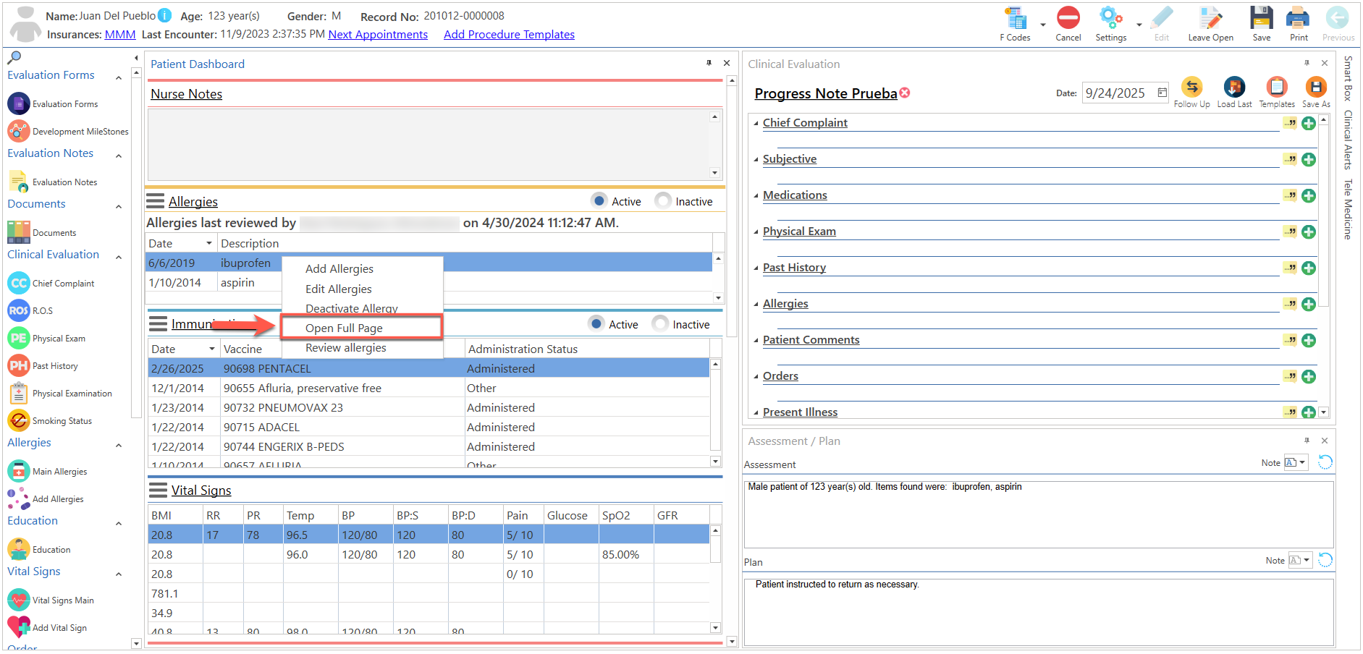Screen dimensions: 1363x654
Task: Select the Inactive radio for Immunizations
Action: 659,323
